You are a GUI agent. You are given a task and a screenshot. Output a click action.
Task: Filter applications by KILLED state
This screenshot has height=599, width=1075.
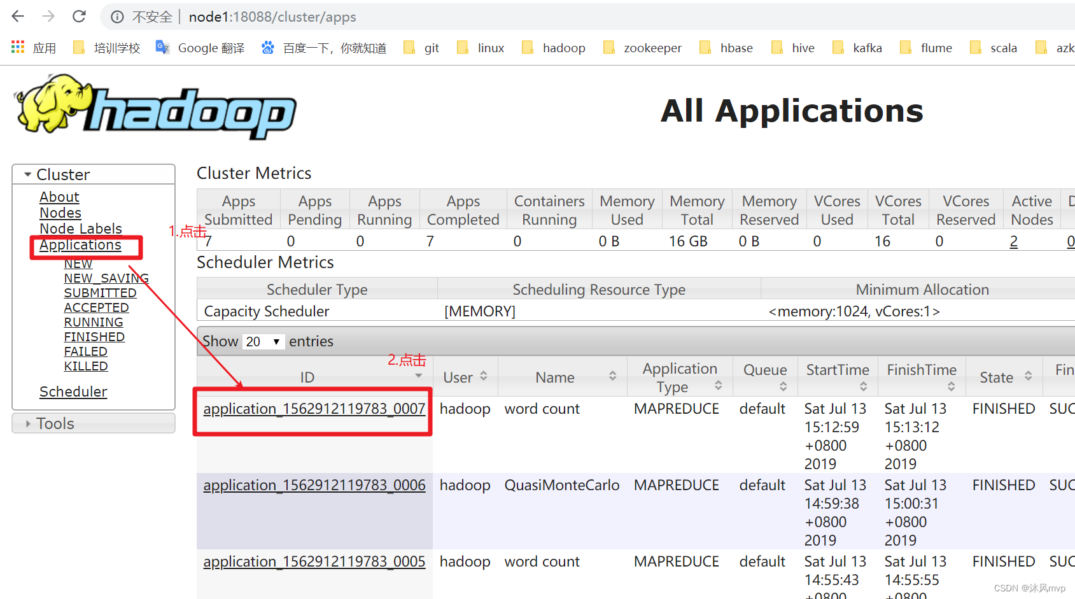click(x=86, y=366)
